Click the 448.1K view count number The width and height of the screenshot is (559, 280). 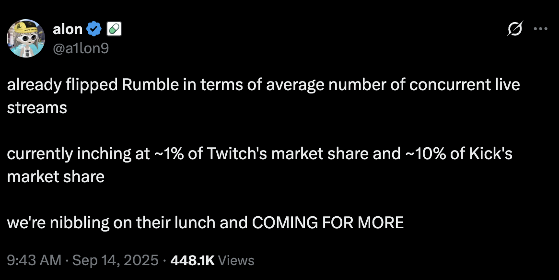[x=193, y=260]
